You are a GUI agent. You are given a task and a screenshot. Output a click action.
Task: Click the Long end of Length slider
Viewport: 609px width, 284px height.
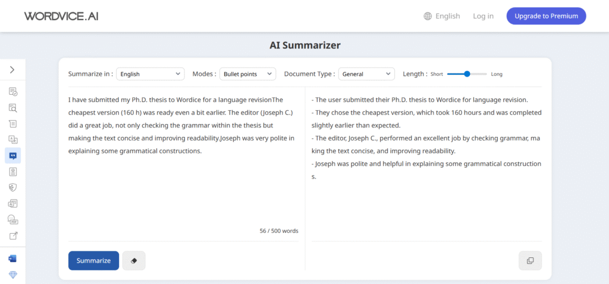497,74
